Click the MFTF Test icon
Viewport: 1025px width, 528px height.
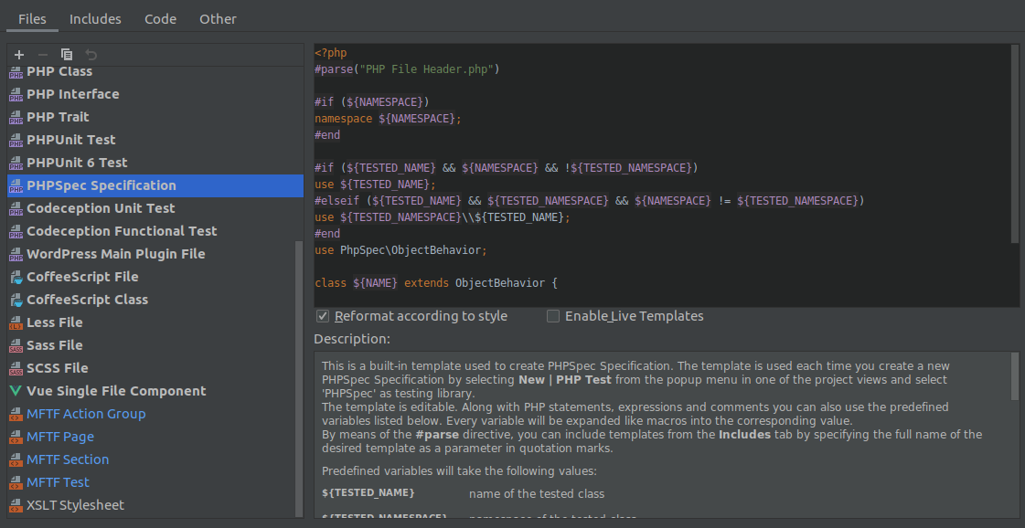(16, 483)
